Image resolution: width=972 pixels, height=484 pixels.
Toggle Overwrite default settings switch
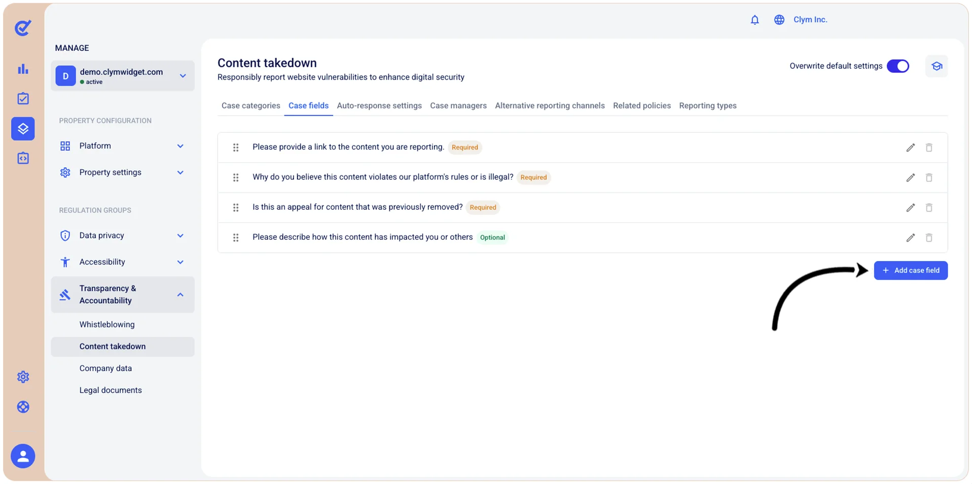897,66
